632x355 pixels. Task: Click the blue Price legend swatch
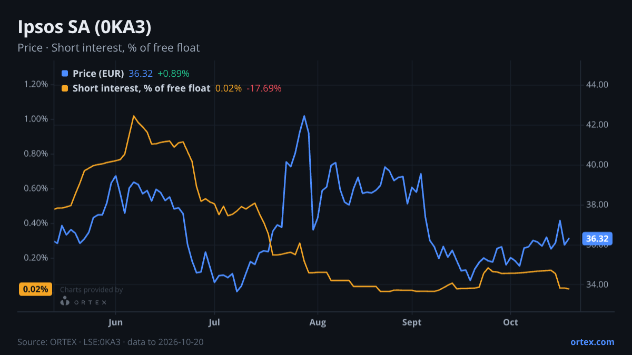pyautogui.click(x=65, y=74)
